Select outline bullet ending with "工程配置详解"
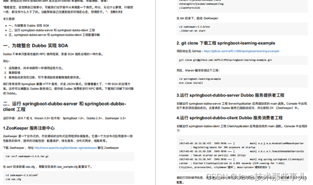This screenshot has height=185, width=313. pyautogui.click(x=54, y=35)
